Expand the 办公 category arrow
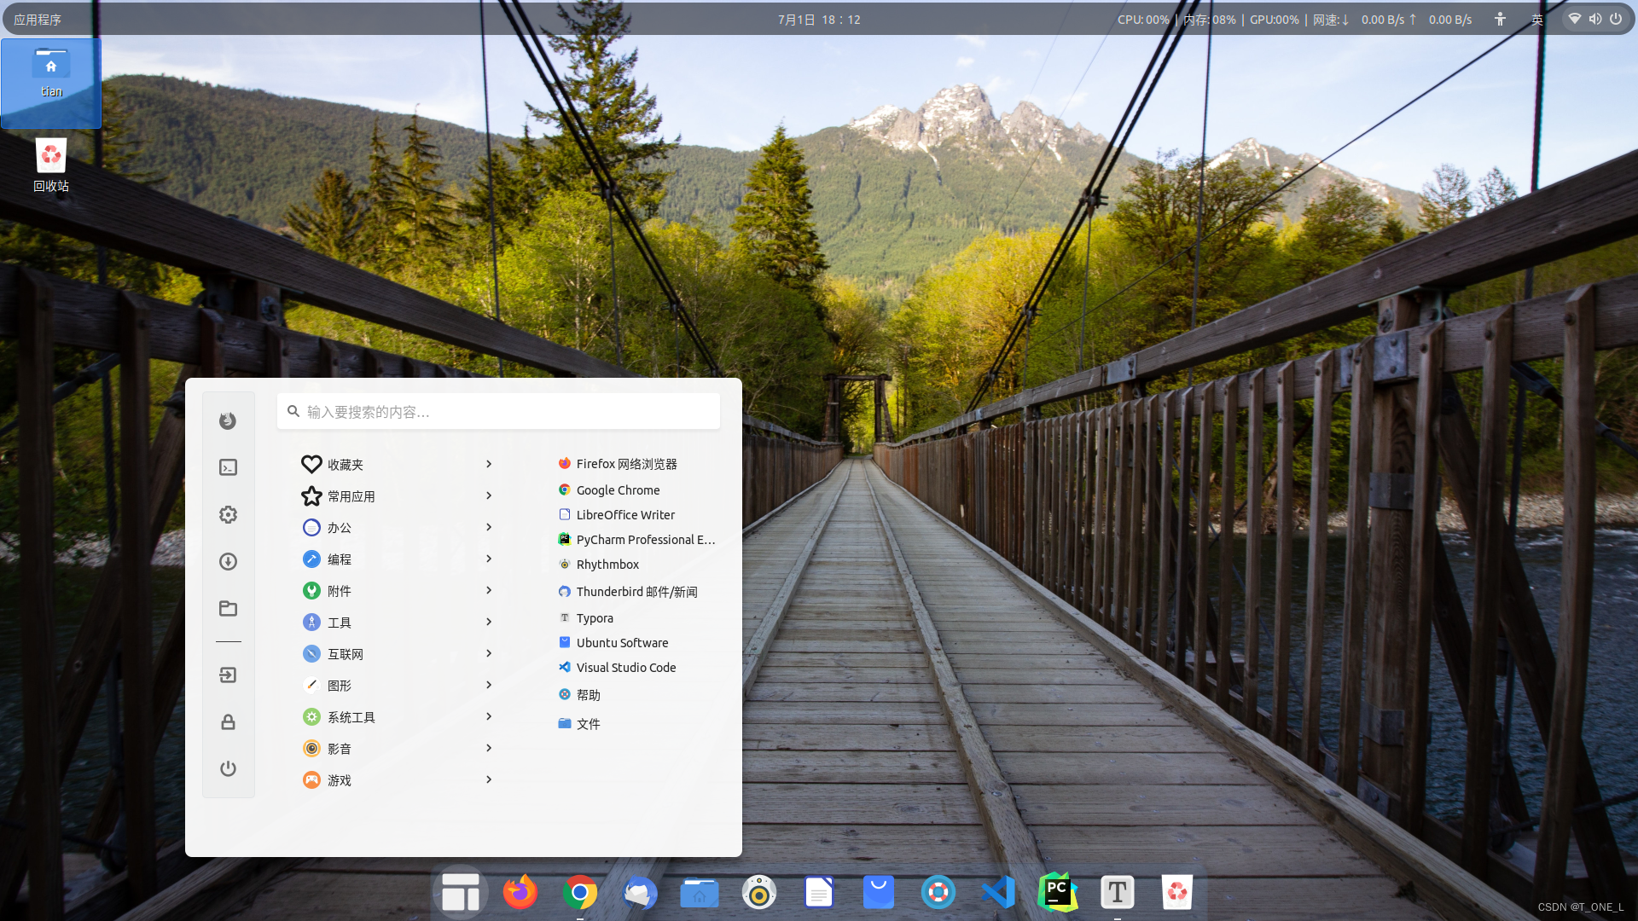Image resolution: width=1638 pixels, height=921 pixels. (x=489, y=527)
